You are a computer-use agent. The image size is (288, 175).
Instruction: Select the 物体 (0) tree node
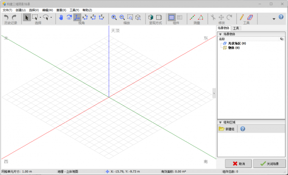[x=234, y=48]
